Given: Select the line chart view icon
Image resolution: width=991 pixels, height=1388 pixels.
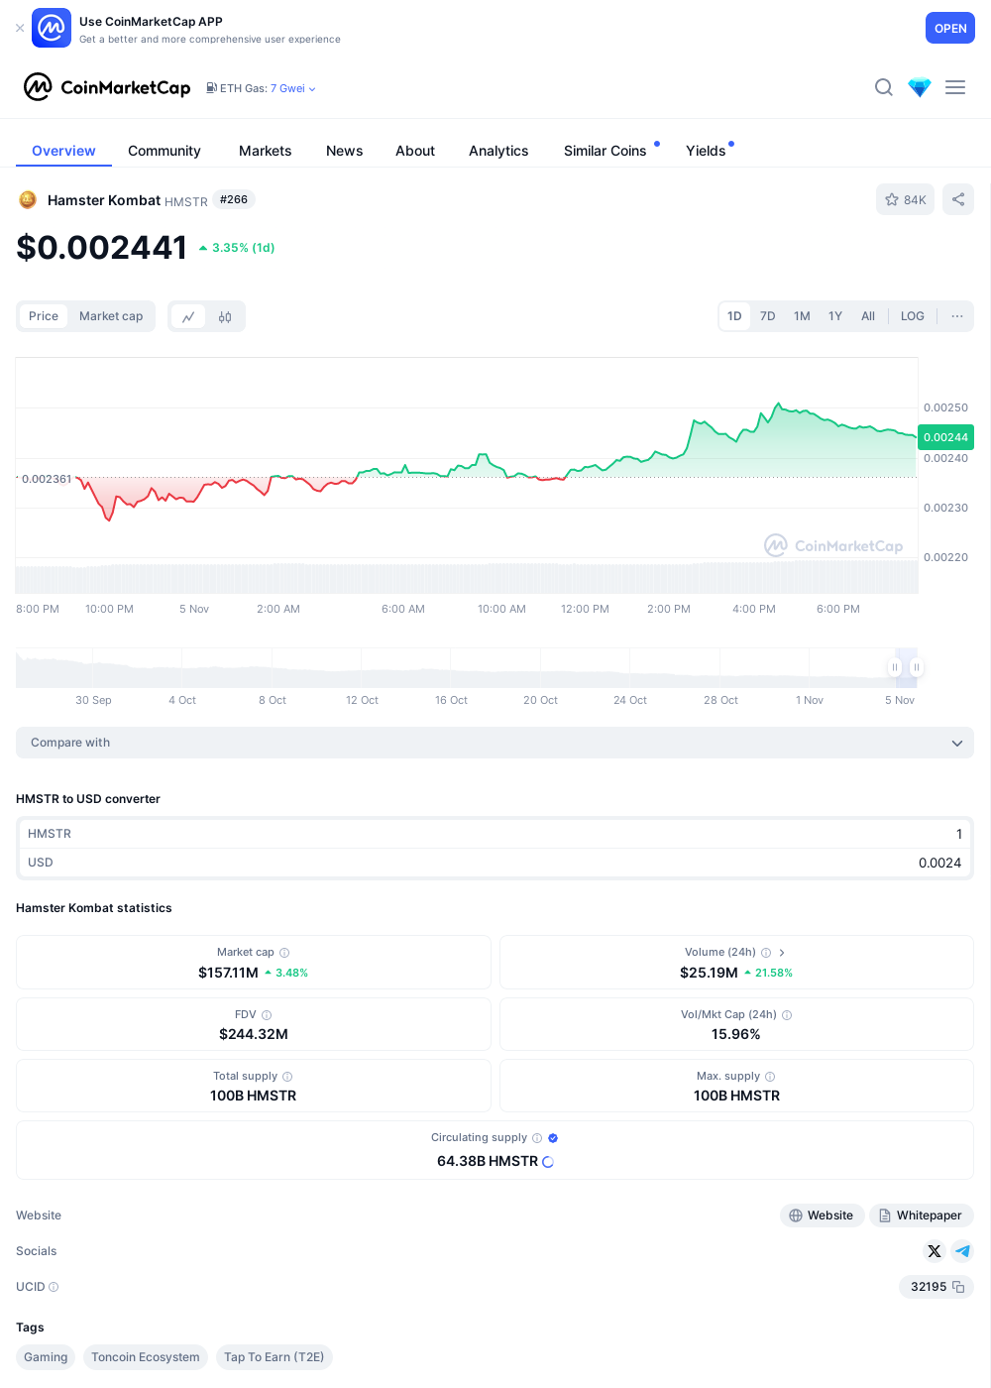Looking at the screenshot, I should (x=188, y=317).
